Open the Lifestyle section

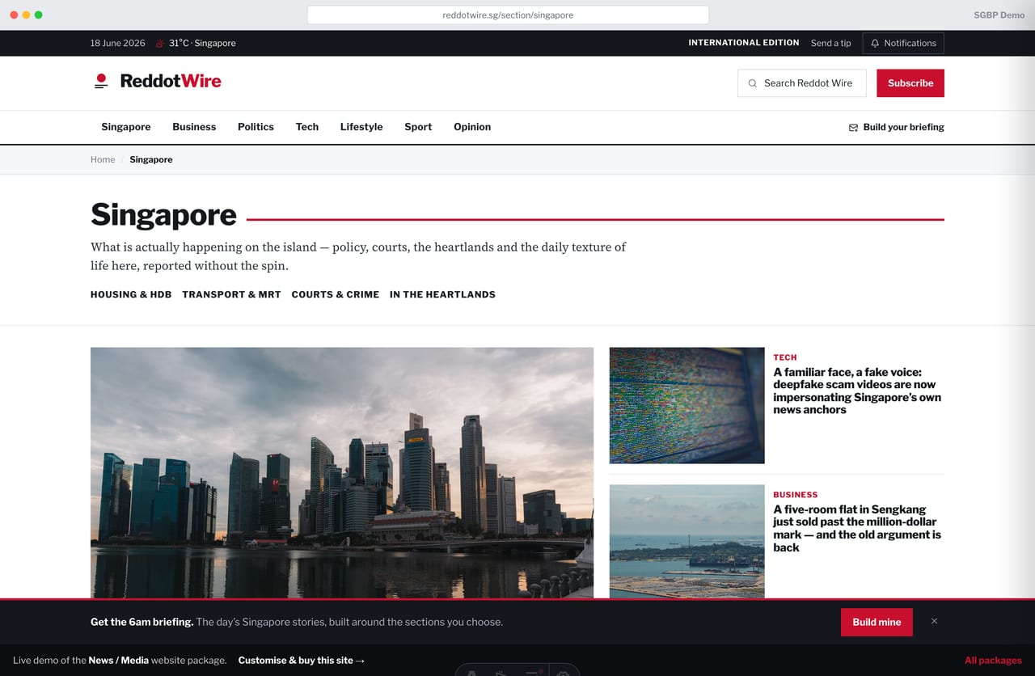361,127
